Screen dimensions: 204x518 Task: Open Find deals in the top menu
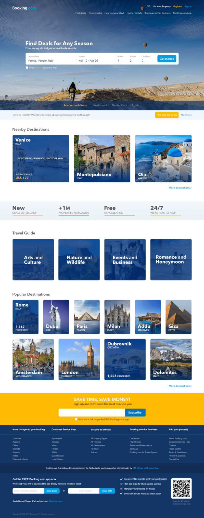[x=81, y=13]
